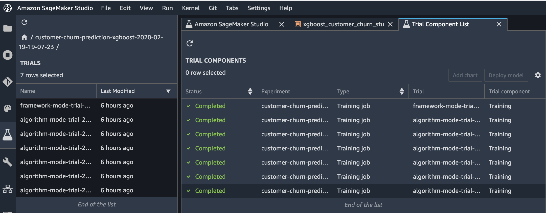The height and width of the screenshot is (213, 546).
Task: Open the Git menu
Action: point(213,8)
